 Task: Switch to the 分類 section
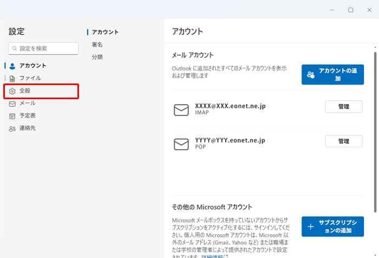point(97,57)
